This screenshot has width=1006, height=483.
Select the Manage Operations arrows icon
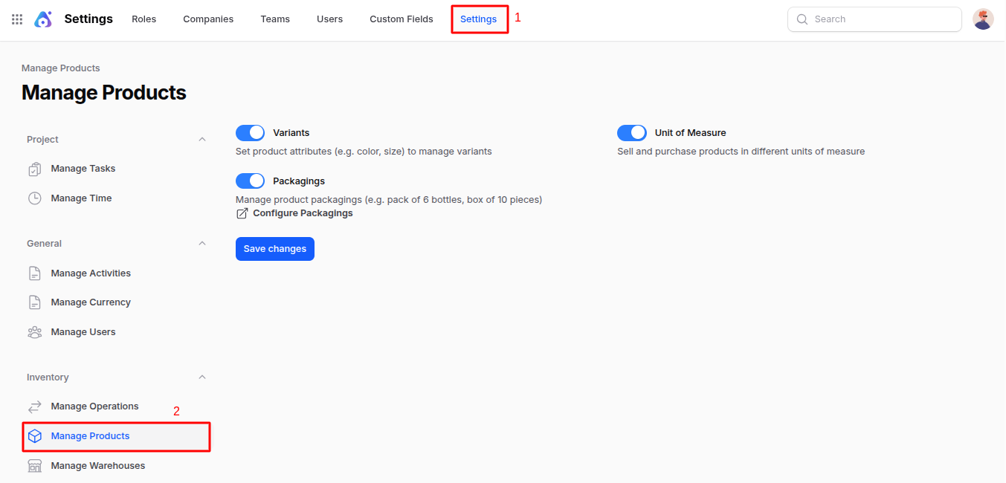tap(34, 406)
